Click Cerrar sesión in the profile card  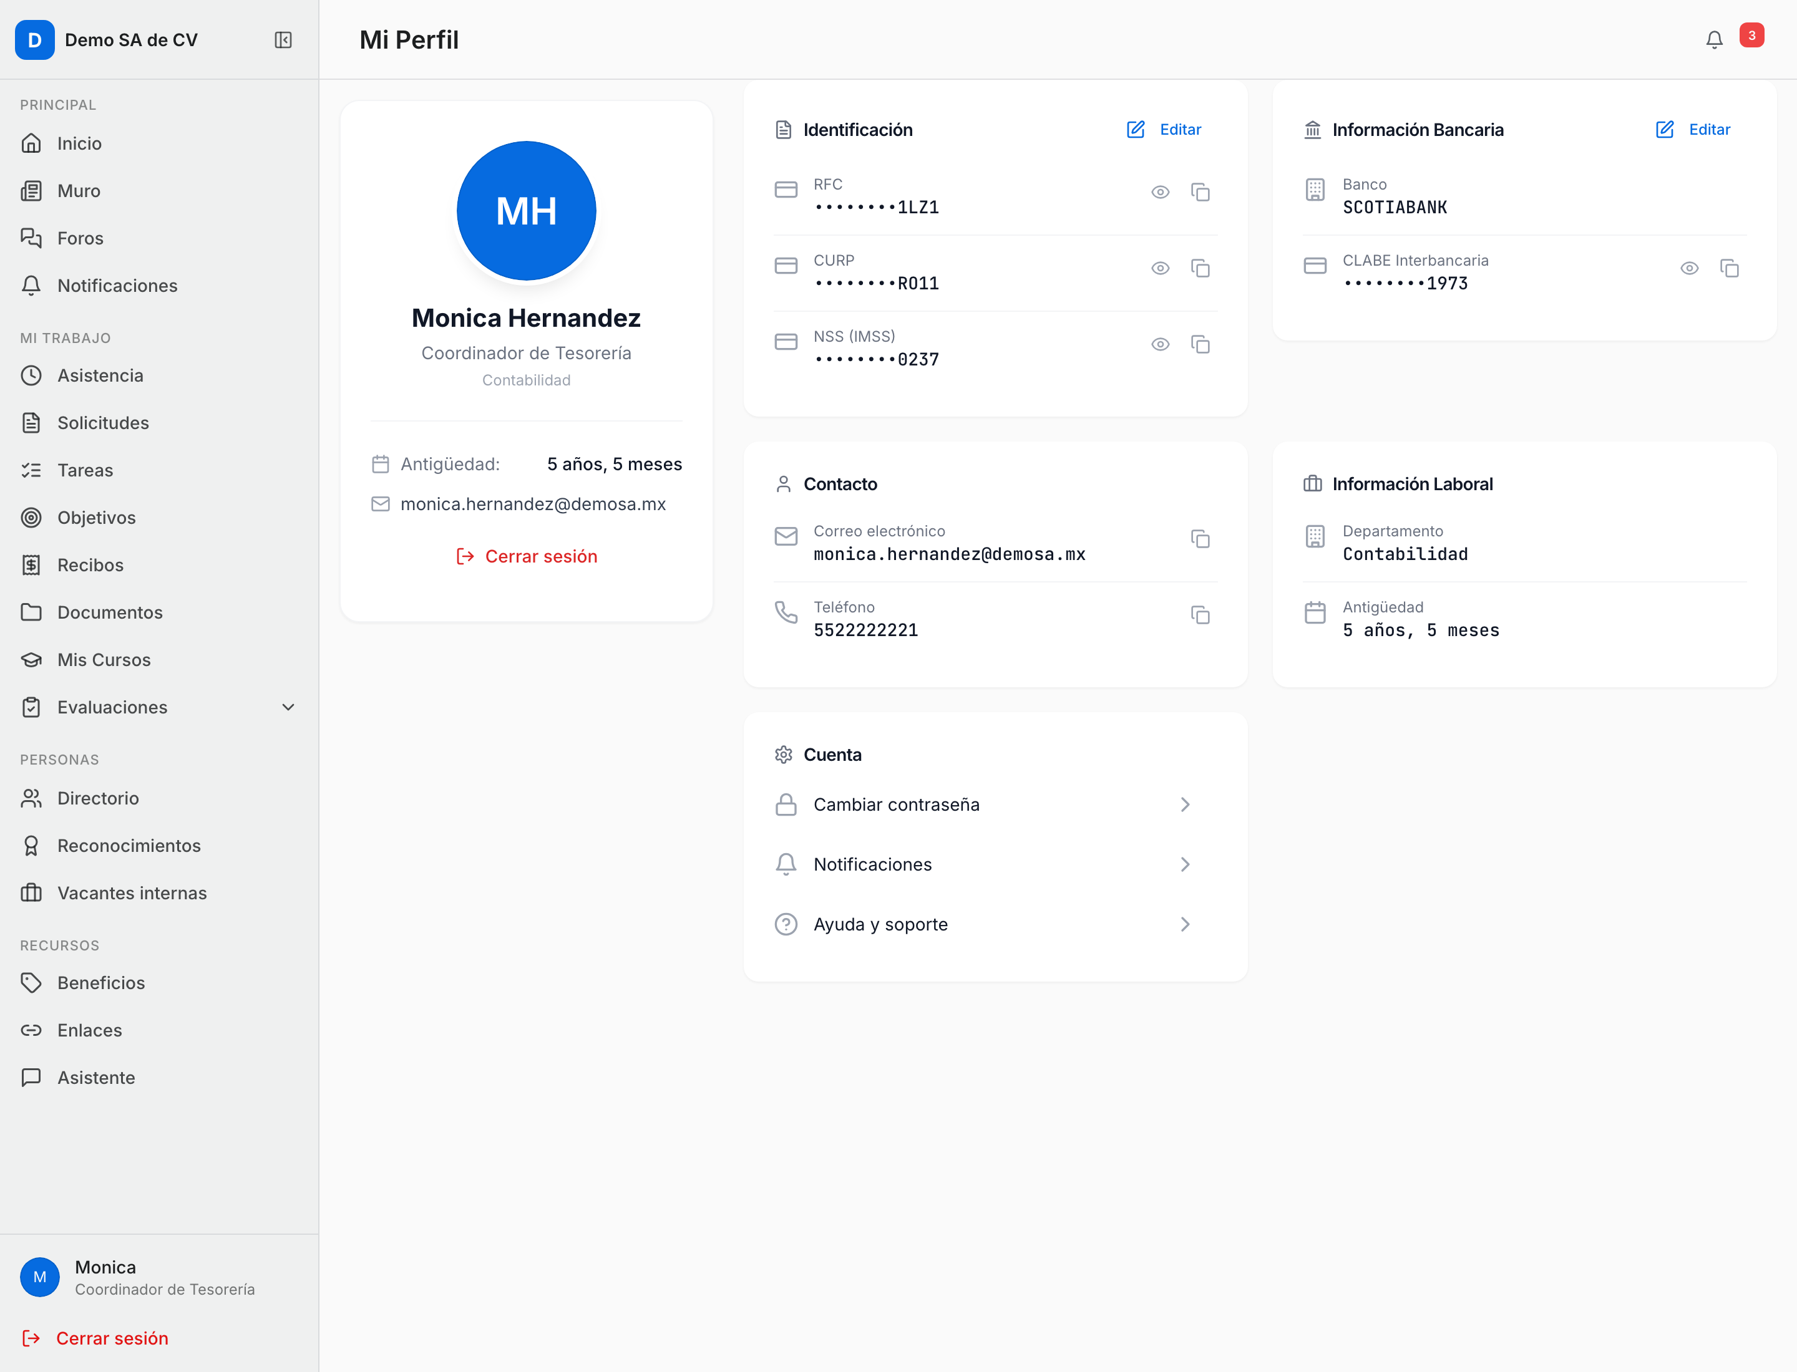(x=526, y=556)
